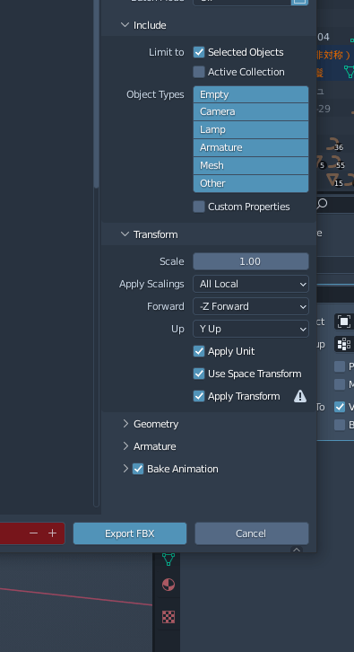Click the Export FBX button
This screenshot has width=354, height=652.
click(x=130, y=533)
